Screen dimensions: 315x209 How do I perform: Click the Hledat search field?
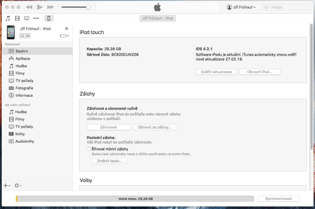click(x=286, y=7)
